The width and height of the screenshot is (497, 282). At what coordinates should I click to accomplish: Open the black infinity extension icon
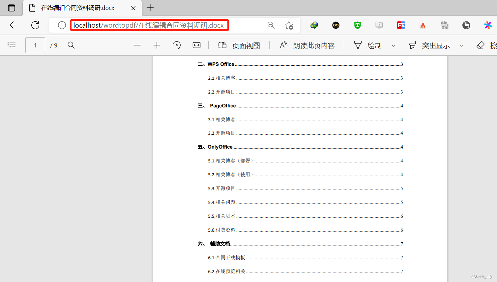coord(336,25)
